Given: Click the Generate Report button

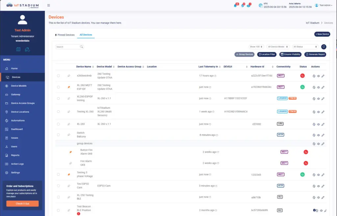Looking at the screenshot, I should coord(315,54).
